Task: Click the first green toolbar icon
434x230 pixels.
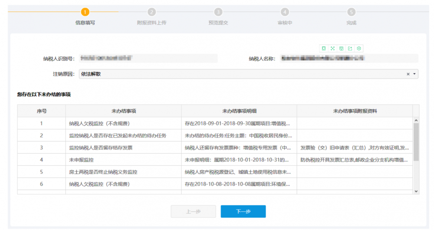Action: [323, 49]
